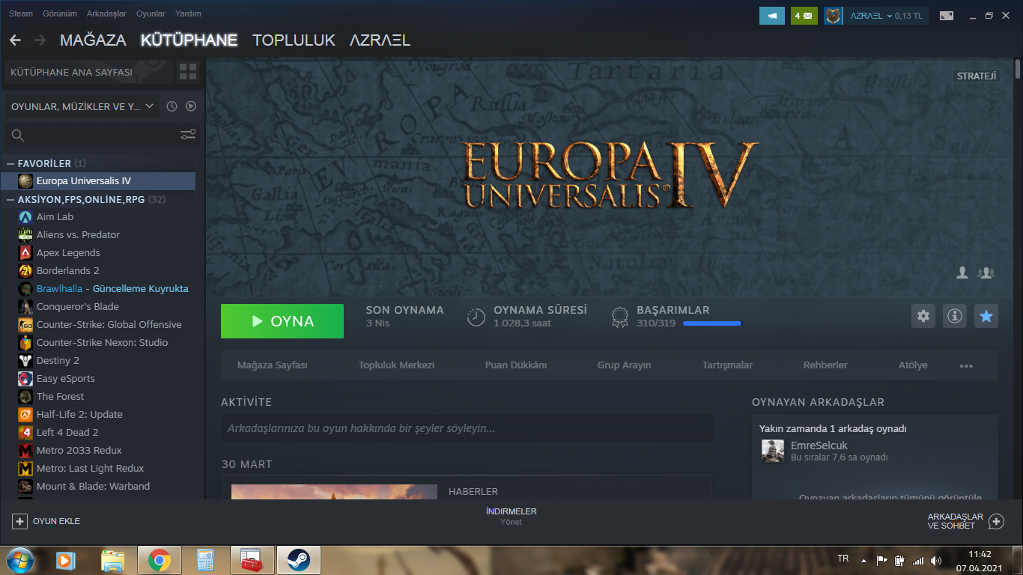Click the Windows Start button

point(19,559)
